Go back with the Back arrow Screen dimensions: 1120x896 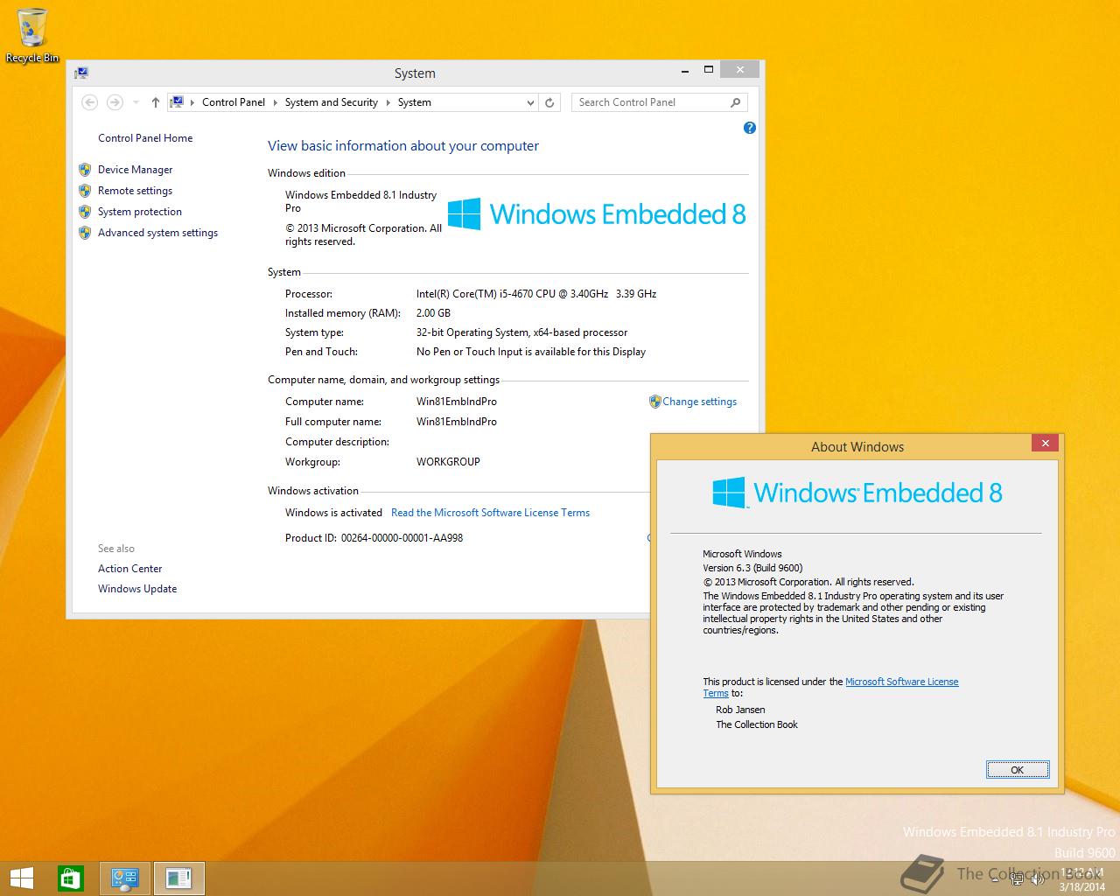coord(89,102)
